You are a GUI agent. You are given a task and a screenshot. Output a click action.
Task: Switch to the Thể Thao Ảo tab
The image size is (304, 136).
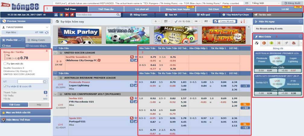[x=106, y=9]
